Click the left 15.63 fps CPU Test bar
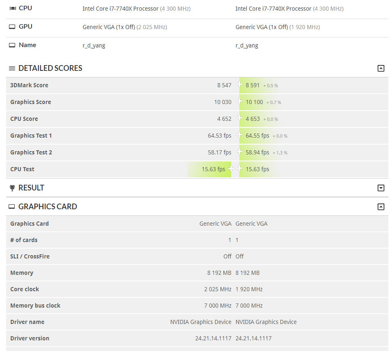The width and height of the screenshot is (390, 351). pos(213,169)
